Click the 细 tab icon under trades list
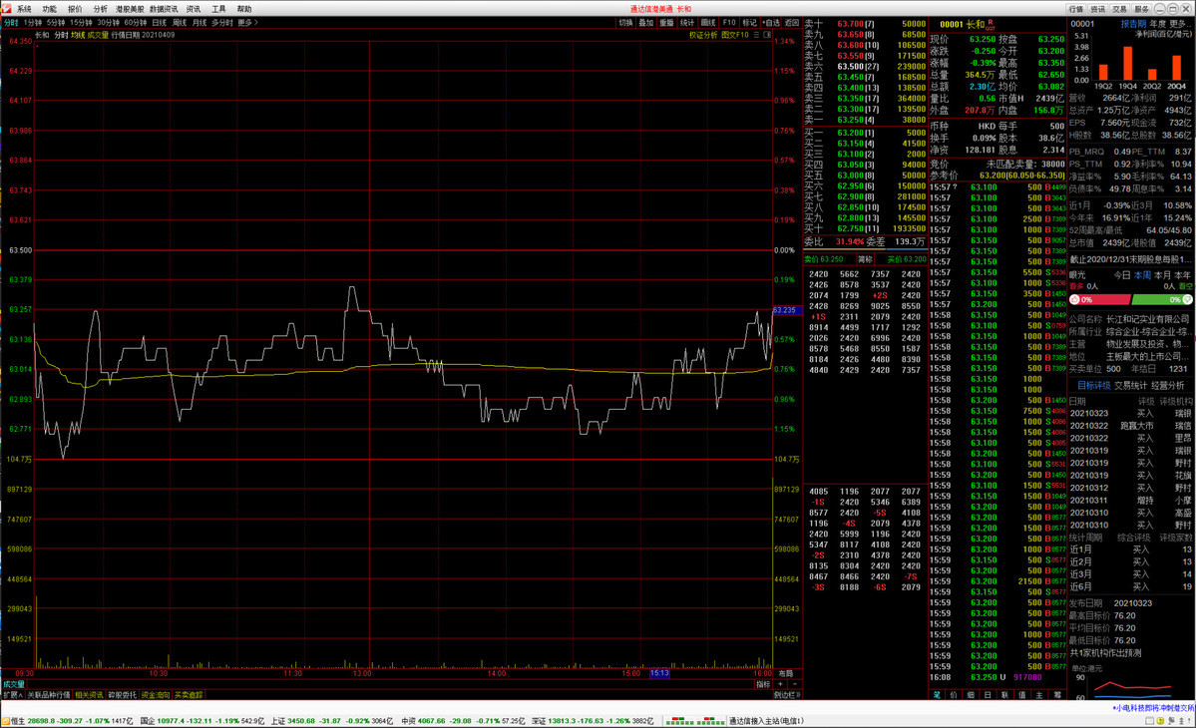The width and height of the screenshot is (1196, 728). (x=971, y=695)
